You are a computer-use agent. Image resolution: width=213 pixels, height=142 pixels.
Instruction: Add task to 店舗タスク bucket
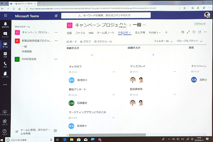tap(153, 55)
